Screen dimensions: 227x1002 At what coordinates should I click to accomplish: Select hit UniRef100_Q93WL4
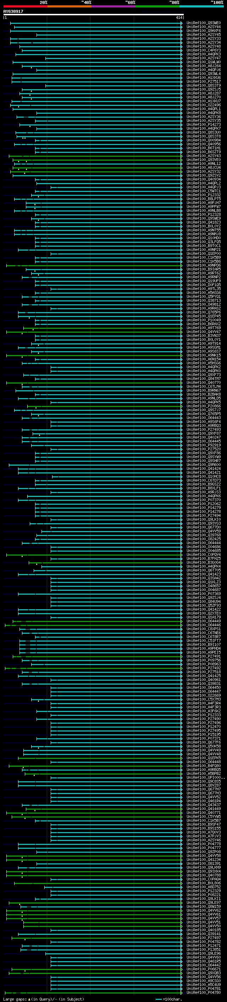[203, 74]
